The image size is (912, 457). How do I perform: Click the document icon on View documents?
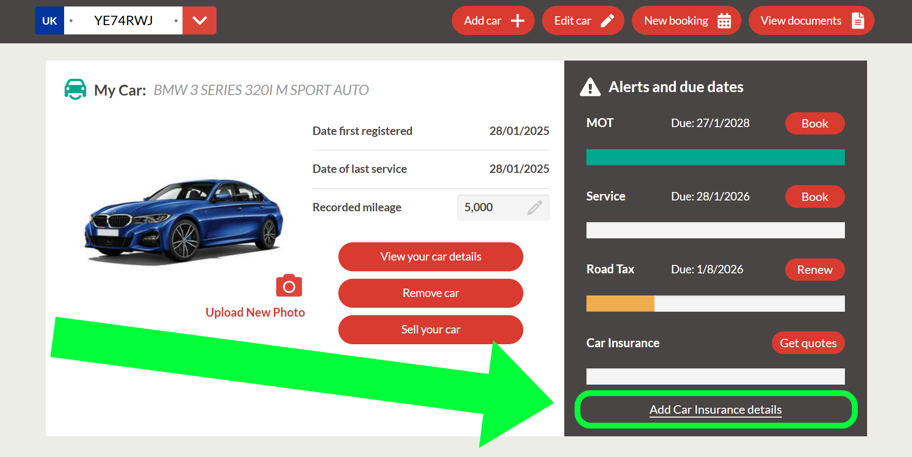858,21
